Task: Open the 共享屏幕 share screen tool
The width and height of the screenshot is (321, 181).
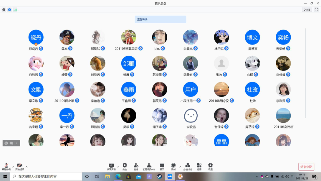Action: pyautogui.click(x=111, y=167)
